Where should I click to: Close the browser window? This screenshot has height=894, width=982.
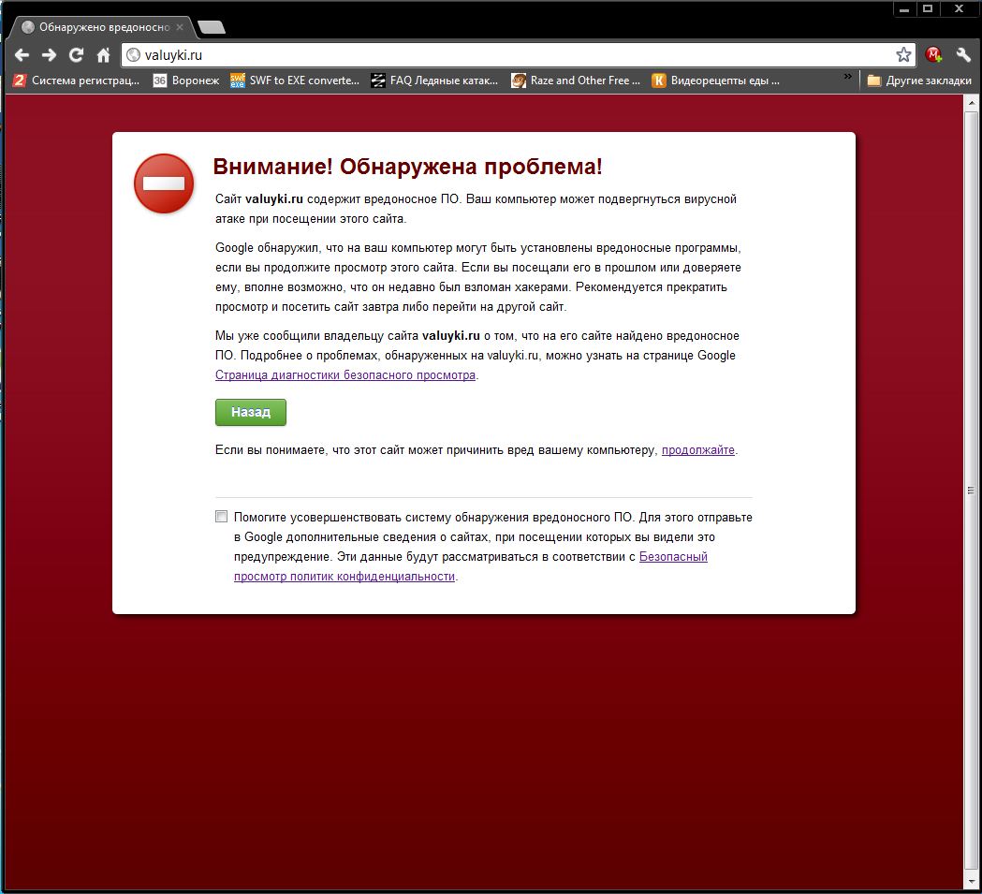(x=959, y=8)
